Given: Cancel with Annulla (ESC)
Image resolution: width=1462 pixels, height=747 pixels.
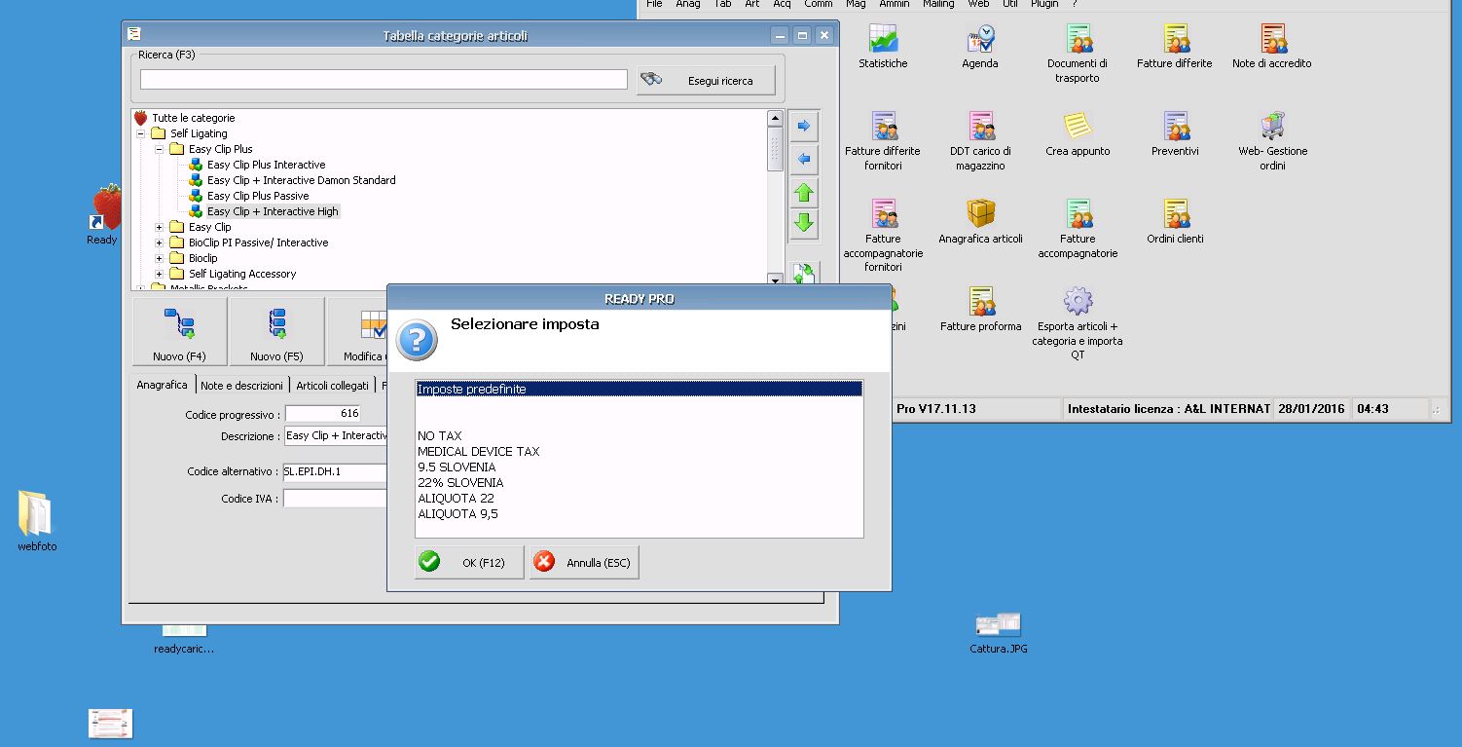Looking at the screenshot, I should tap(584, 562).
